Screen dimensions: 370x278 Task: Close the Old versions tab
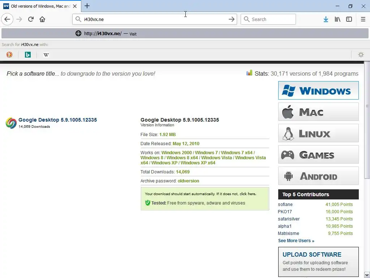(75, 6)
